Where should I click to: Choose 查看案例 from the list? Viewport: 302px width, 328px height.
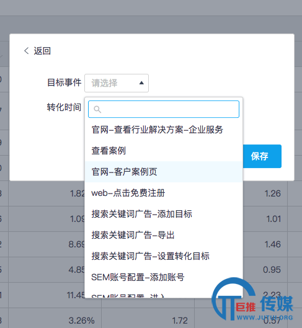(x=164, y=151)
